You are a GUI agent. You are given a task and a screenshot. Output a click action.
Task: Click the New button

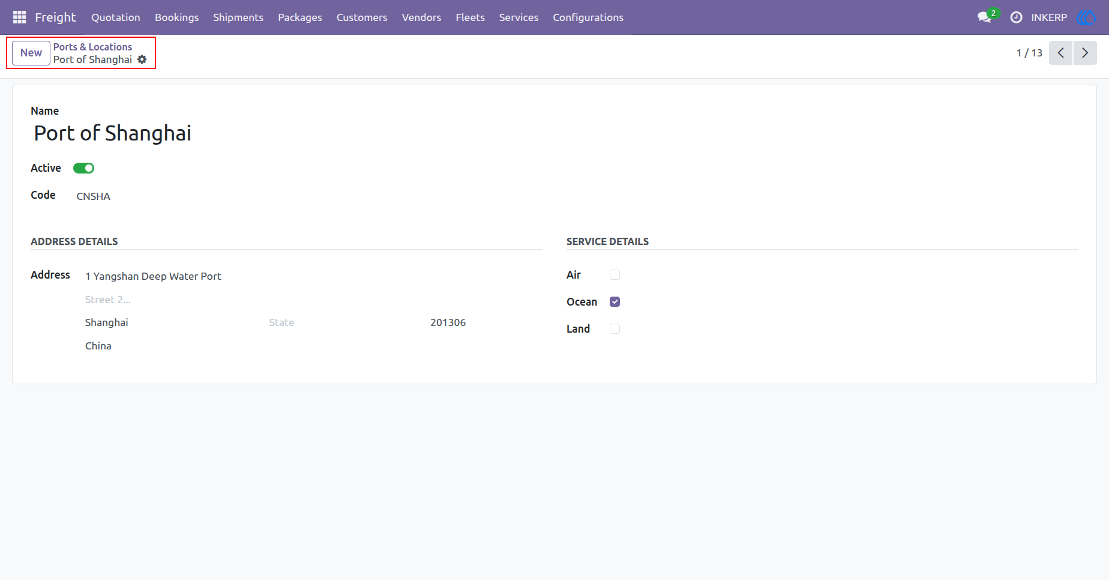pos(31,53)
